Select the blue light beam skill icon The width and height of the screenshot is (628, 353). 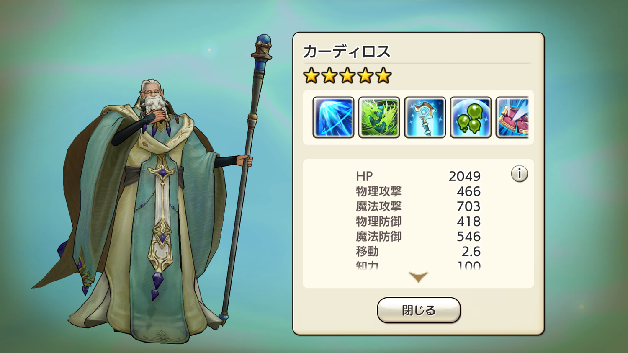click(x=333, y=117)
